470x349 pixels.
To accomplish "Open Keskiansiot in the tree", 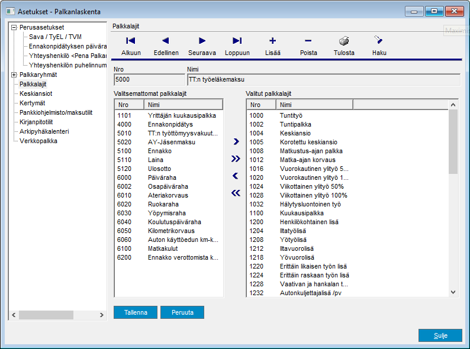I will tap(36, 94).
